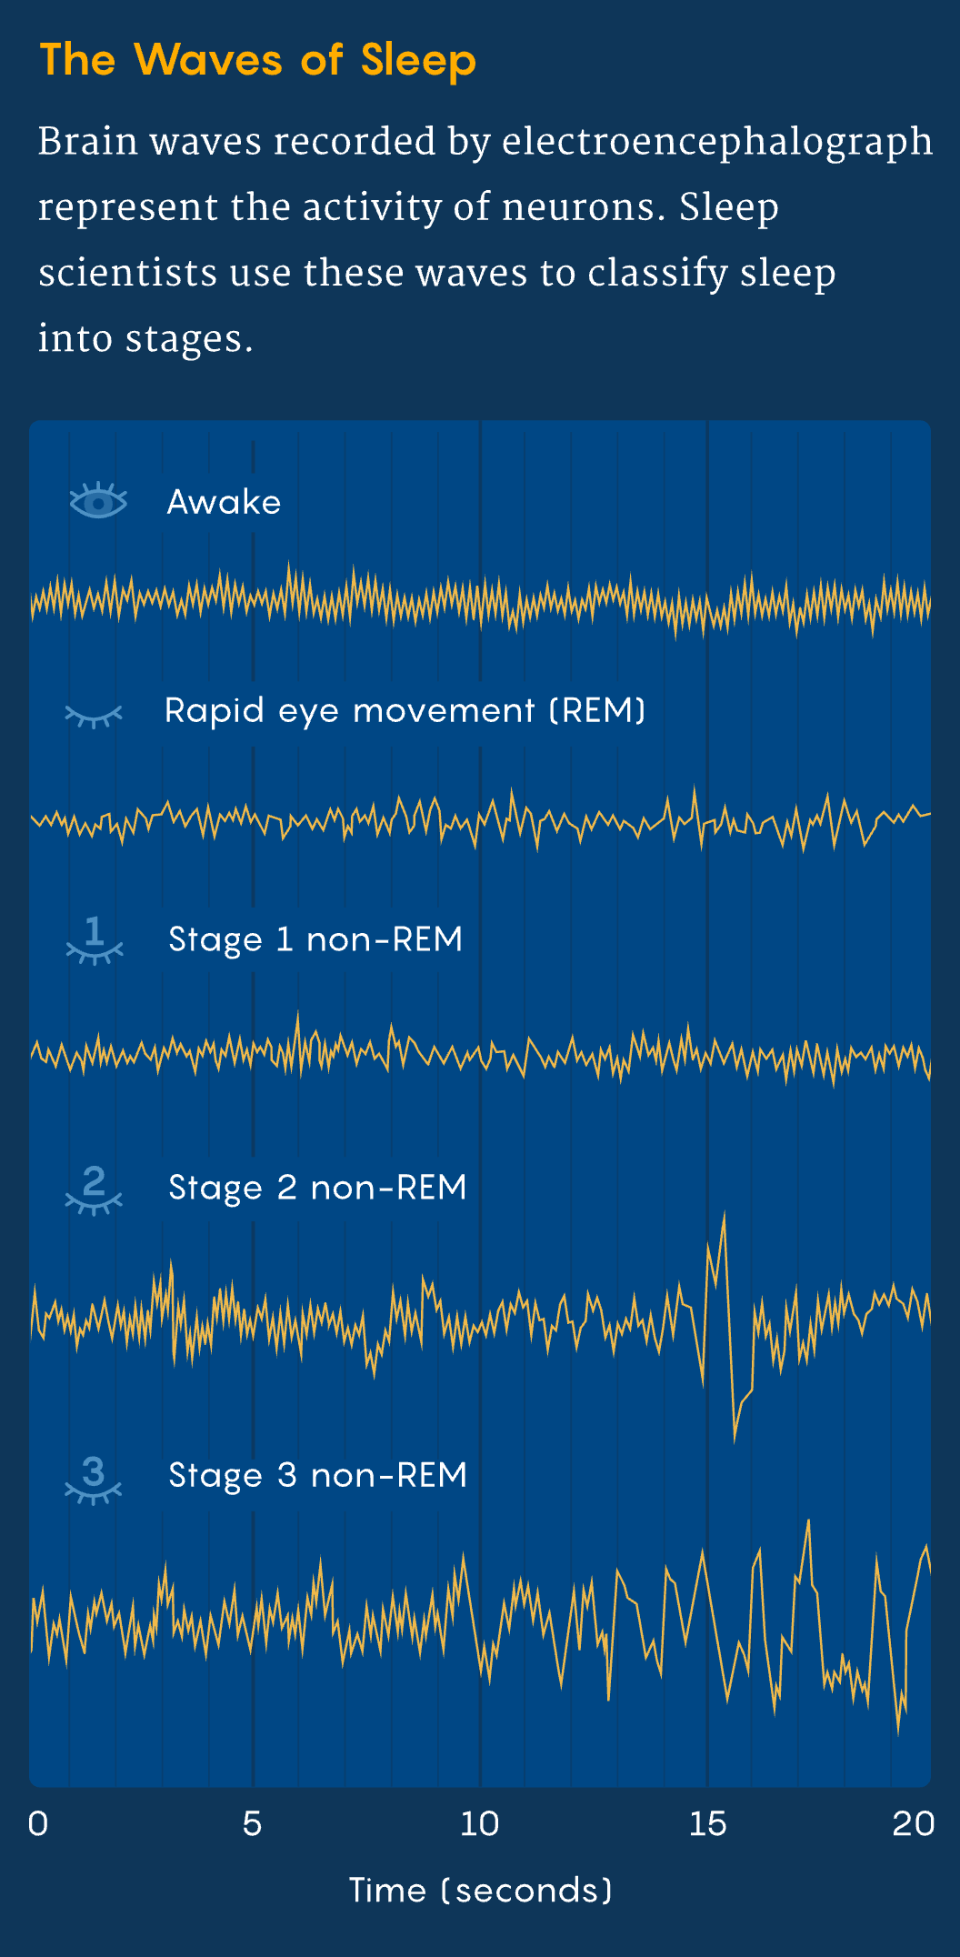Screen dimensions: 960x1957
Task: Click the Stage 1 closed-eye icon
Action: point(95,941)
